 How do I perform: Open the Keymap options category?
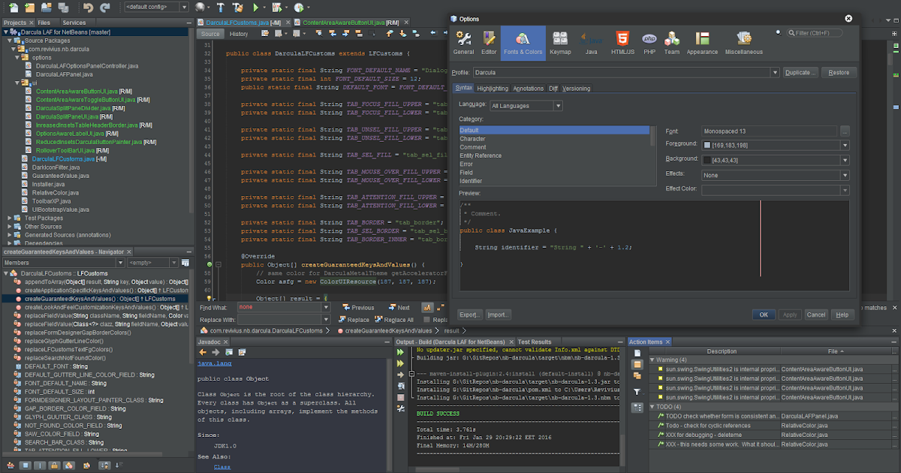tap(559, 41)
